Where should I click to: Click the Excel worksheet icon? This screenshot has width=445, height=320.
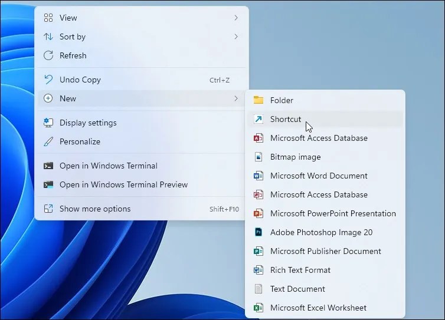(x=259, y=308)
